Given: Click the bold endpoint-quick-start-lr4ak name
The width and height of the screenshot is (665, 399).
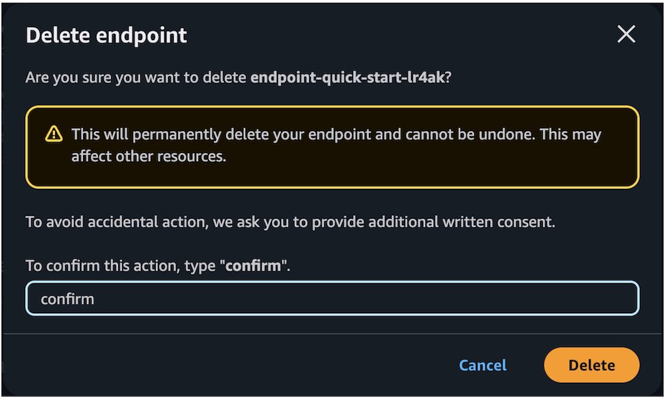Looking at the screenshot, I should tap(347, 77).
